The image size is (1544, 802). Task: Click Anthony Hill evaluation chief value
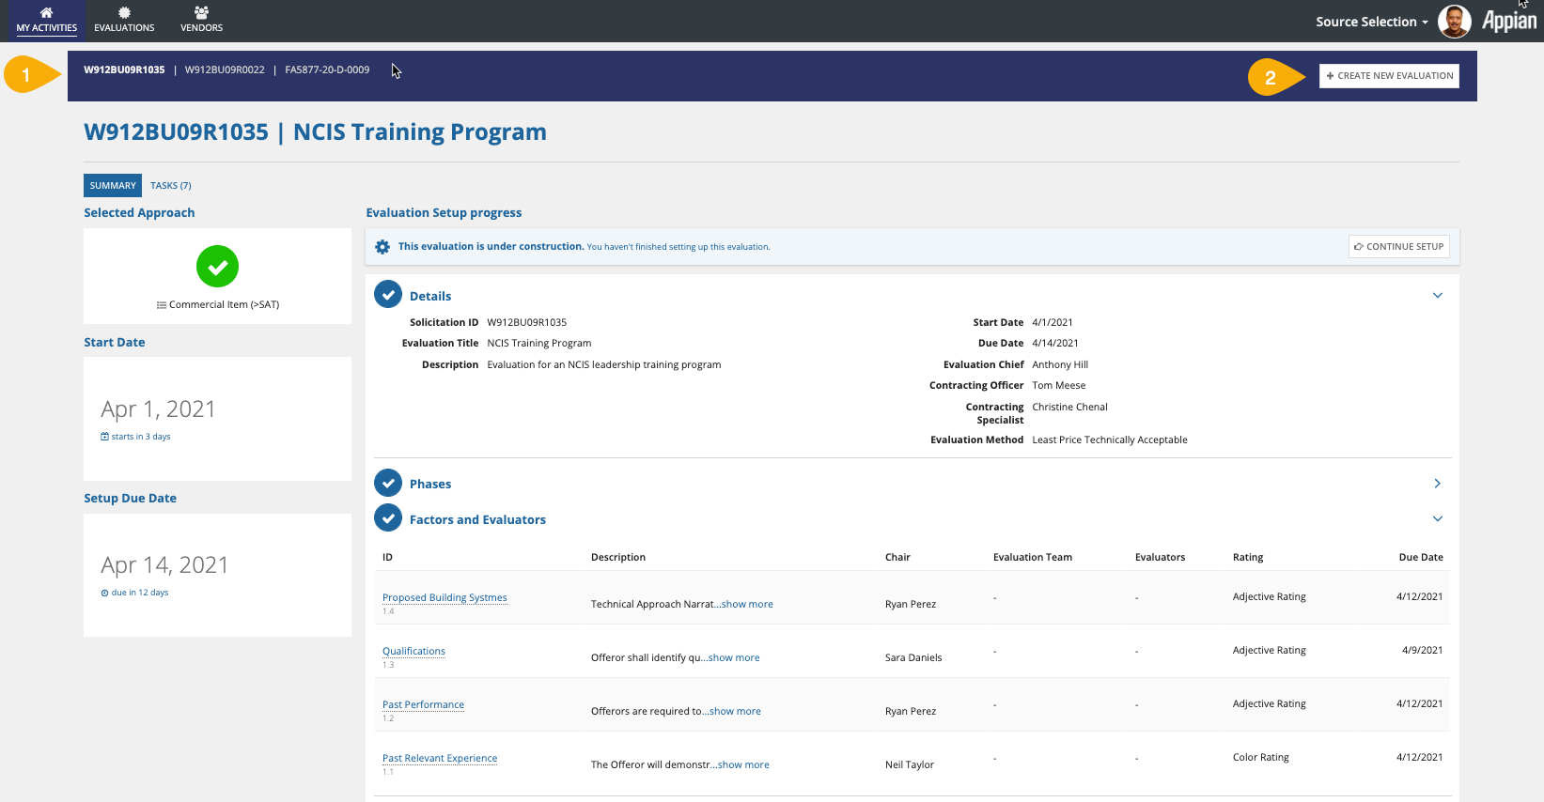[1060, 364]
